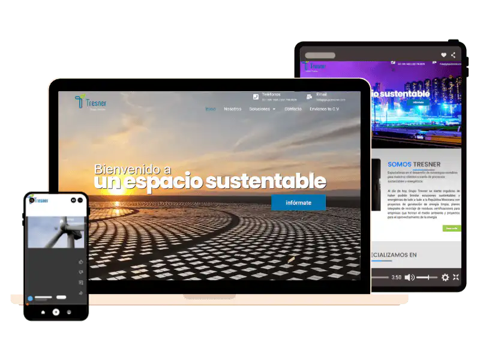
Task: Tap the profile icon in phone bottom bar
Action: 69,312
